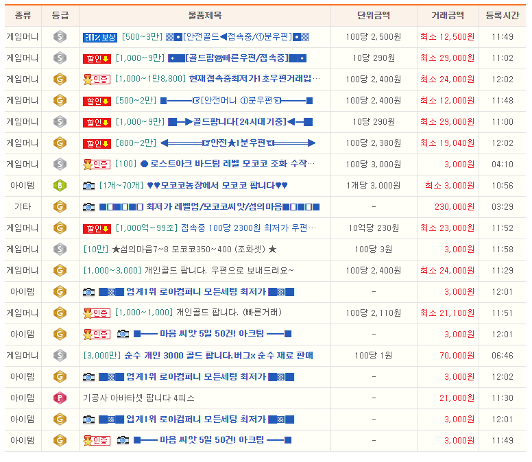
Task: Click camera icon beside 모코코농장 listing
Action: coord(88,186)
